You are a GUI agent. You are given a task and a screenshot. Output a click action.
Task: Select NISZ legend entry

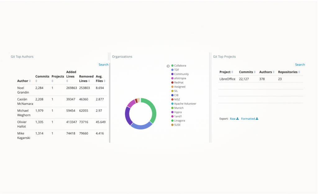pyautogui.click(x=176, y=99)
